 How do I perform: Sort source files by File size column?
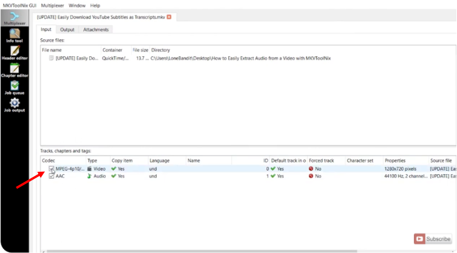pyautogui.click(x=140, y=50)
